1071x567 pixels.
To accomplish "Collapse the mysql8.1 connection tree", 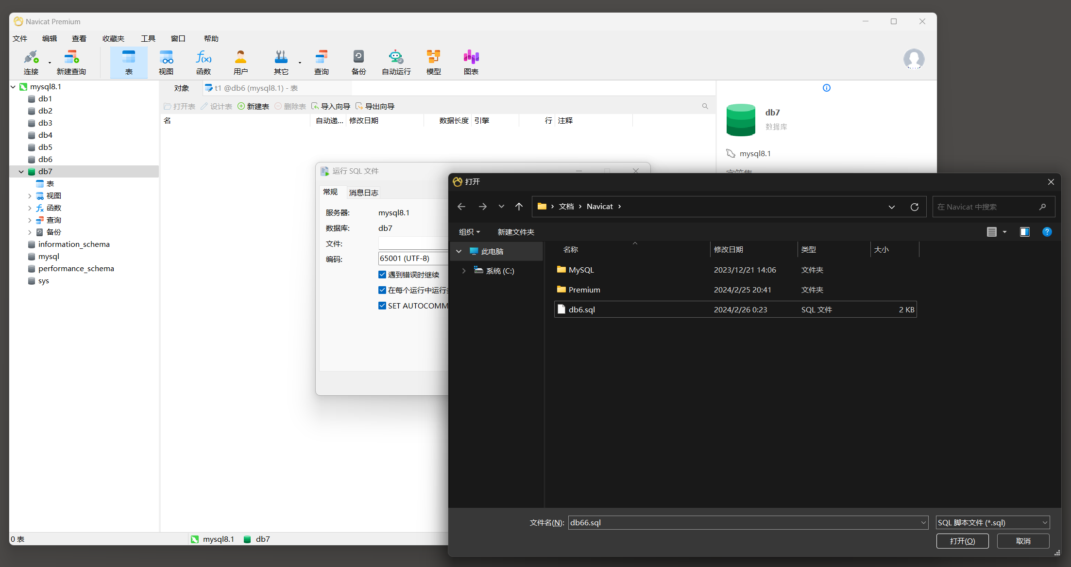I will tap(13, 87).
